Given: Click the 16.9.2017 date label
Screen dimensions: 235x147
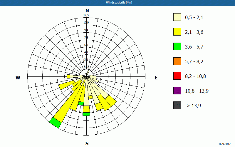Looking at the screenshot, I should (224, 144).
